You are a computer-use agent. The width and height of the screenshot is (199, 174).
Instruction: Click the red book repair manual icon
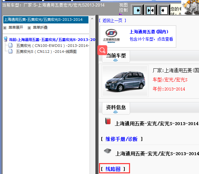(x=108, y=121)
